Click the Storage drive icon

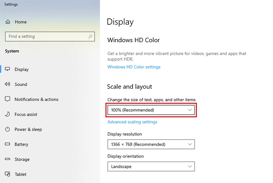pyautogui.click(x=7, y=159)
